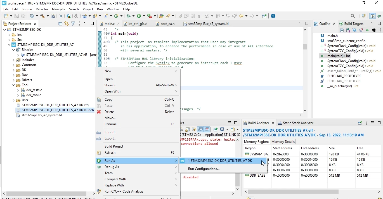Click the Back navigation arrow icon

242,16
